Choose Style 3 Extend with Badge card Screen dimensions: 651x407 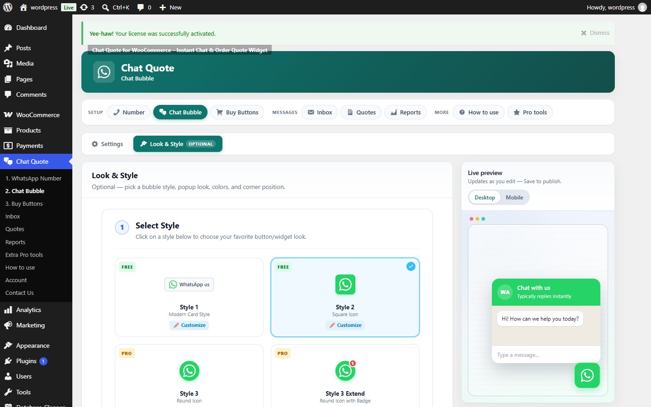[x=345, y=376]
